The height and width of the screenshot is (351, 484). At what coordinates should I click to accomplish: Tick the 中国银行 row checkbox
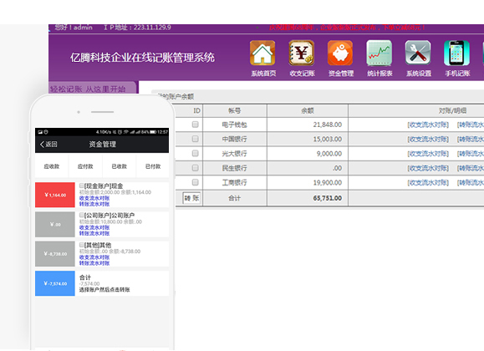(x=195, y=139)
